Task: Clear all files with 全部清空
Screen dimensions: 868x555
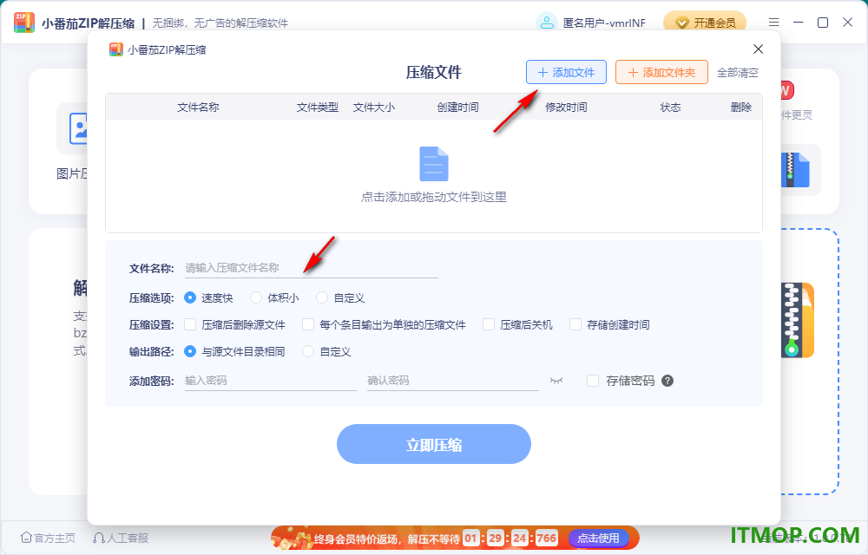Action: click(737, 73)
